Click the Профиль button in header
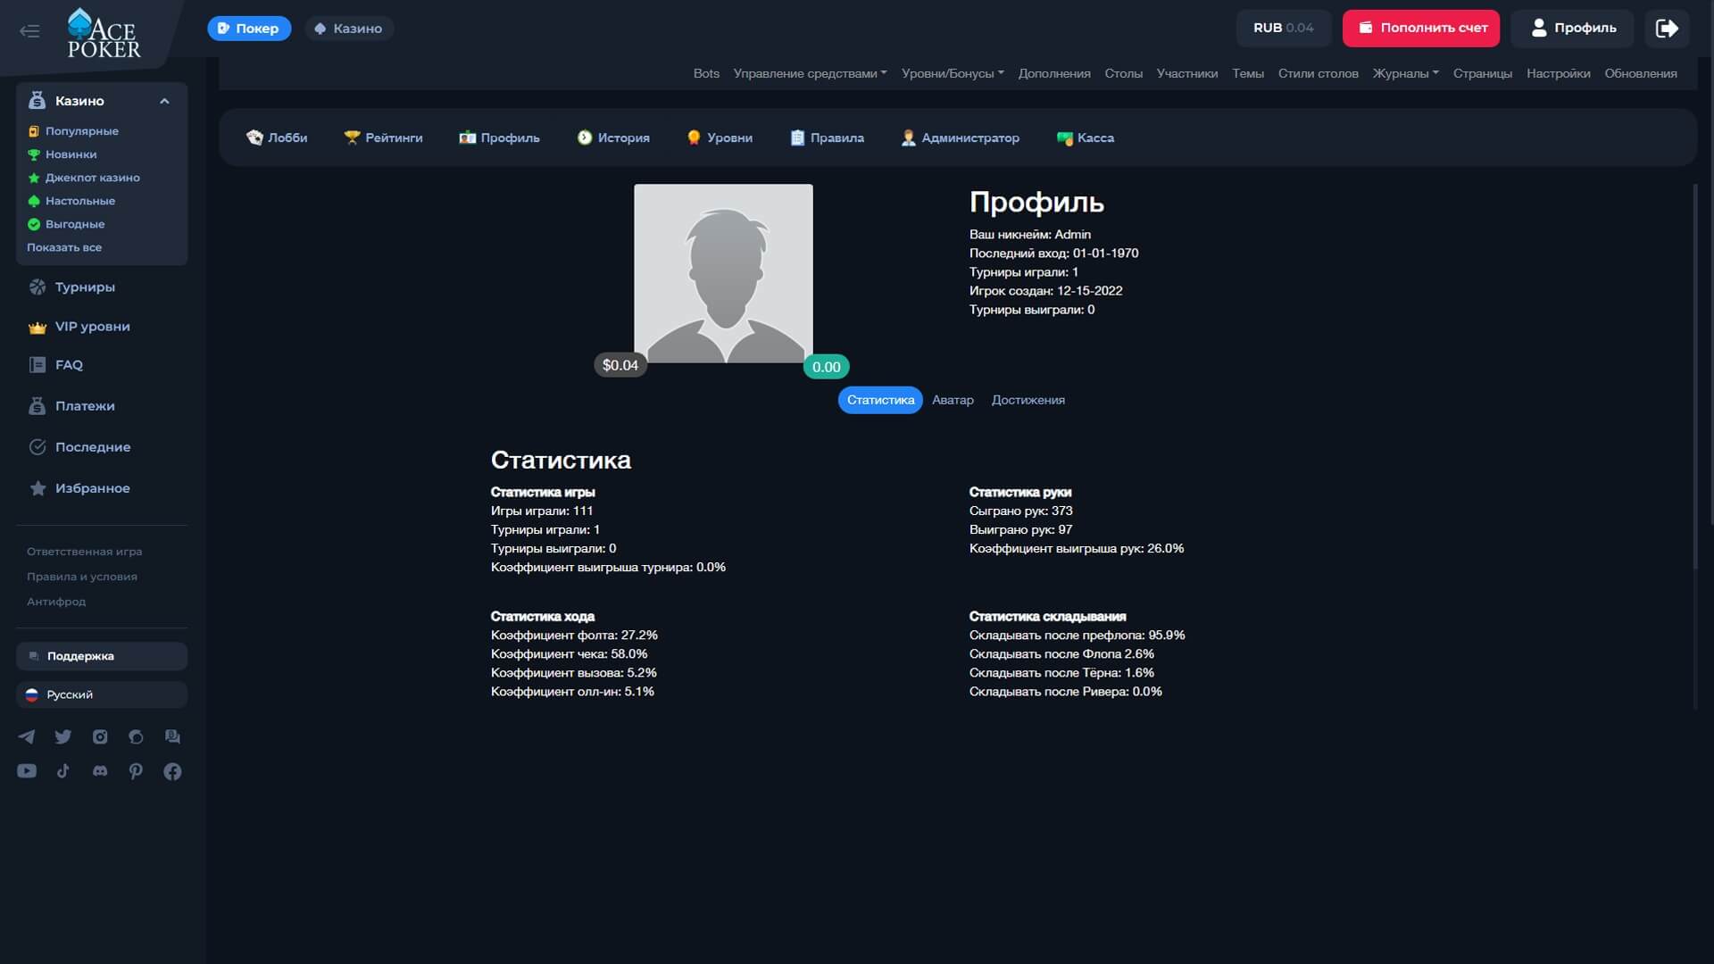The image size is (1714, 964). [x=1572, y=28]
